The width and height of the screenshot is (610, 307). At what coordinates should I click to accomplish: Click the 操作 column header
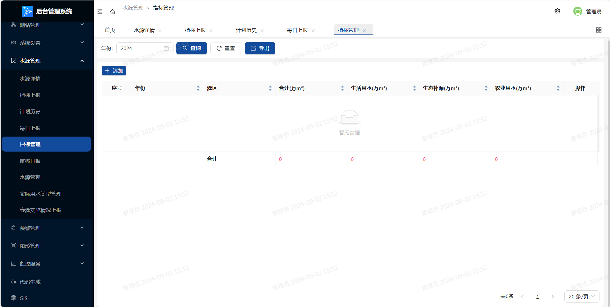pos(580,88)
